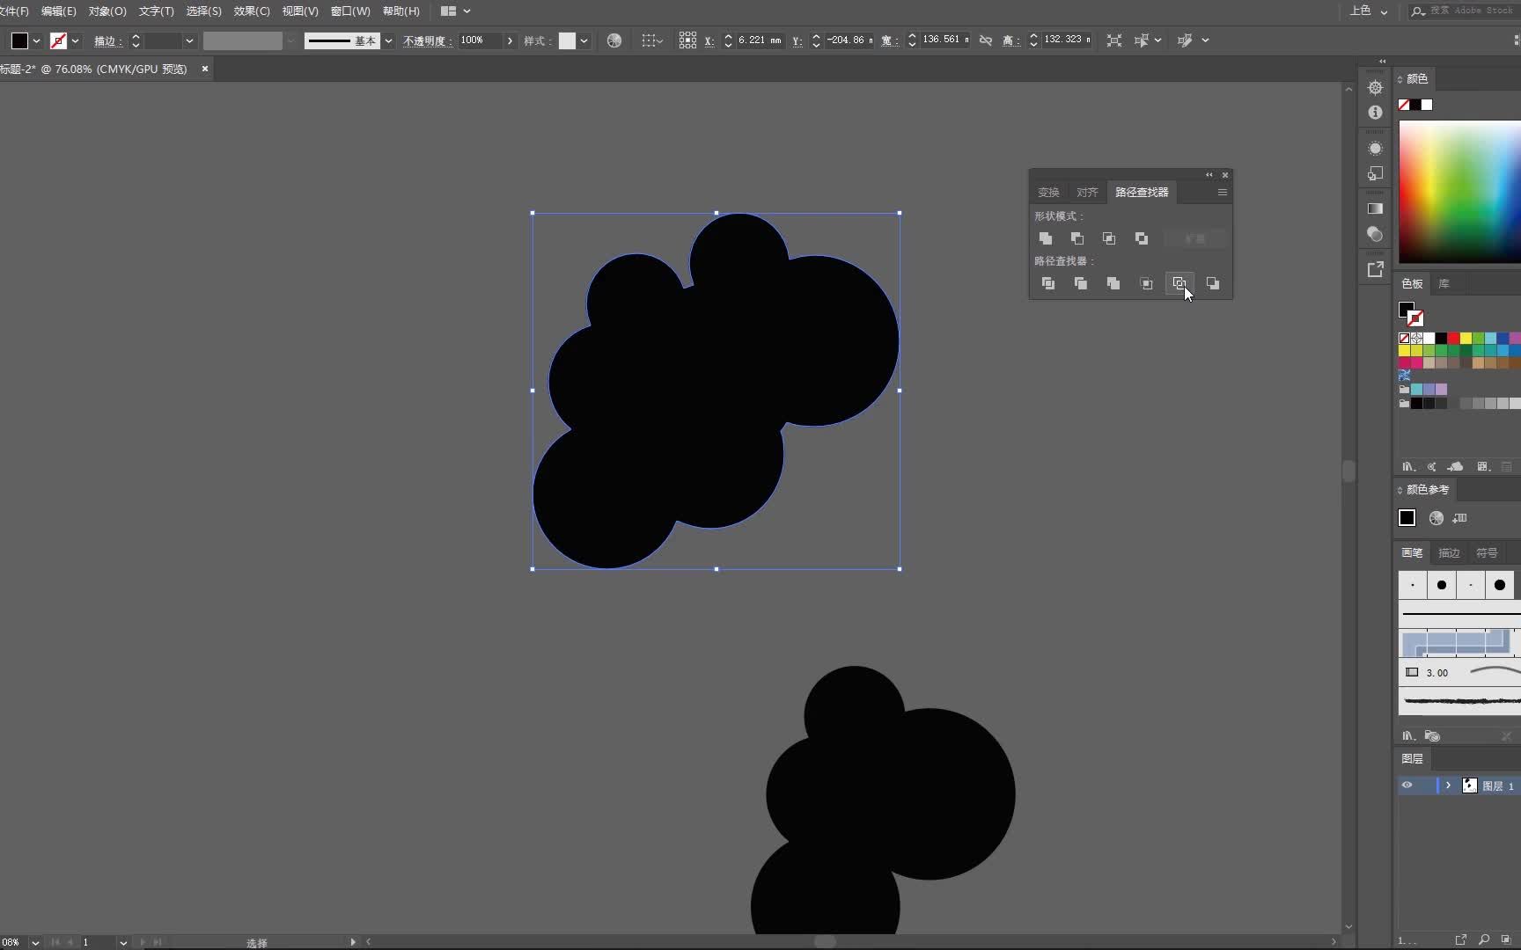Viewport: 1521px width, 950px height.
Task: Open the Asset Export panel icon
Action: [1375, 269]
